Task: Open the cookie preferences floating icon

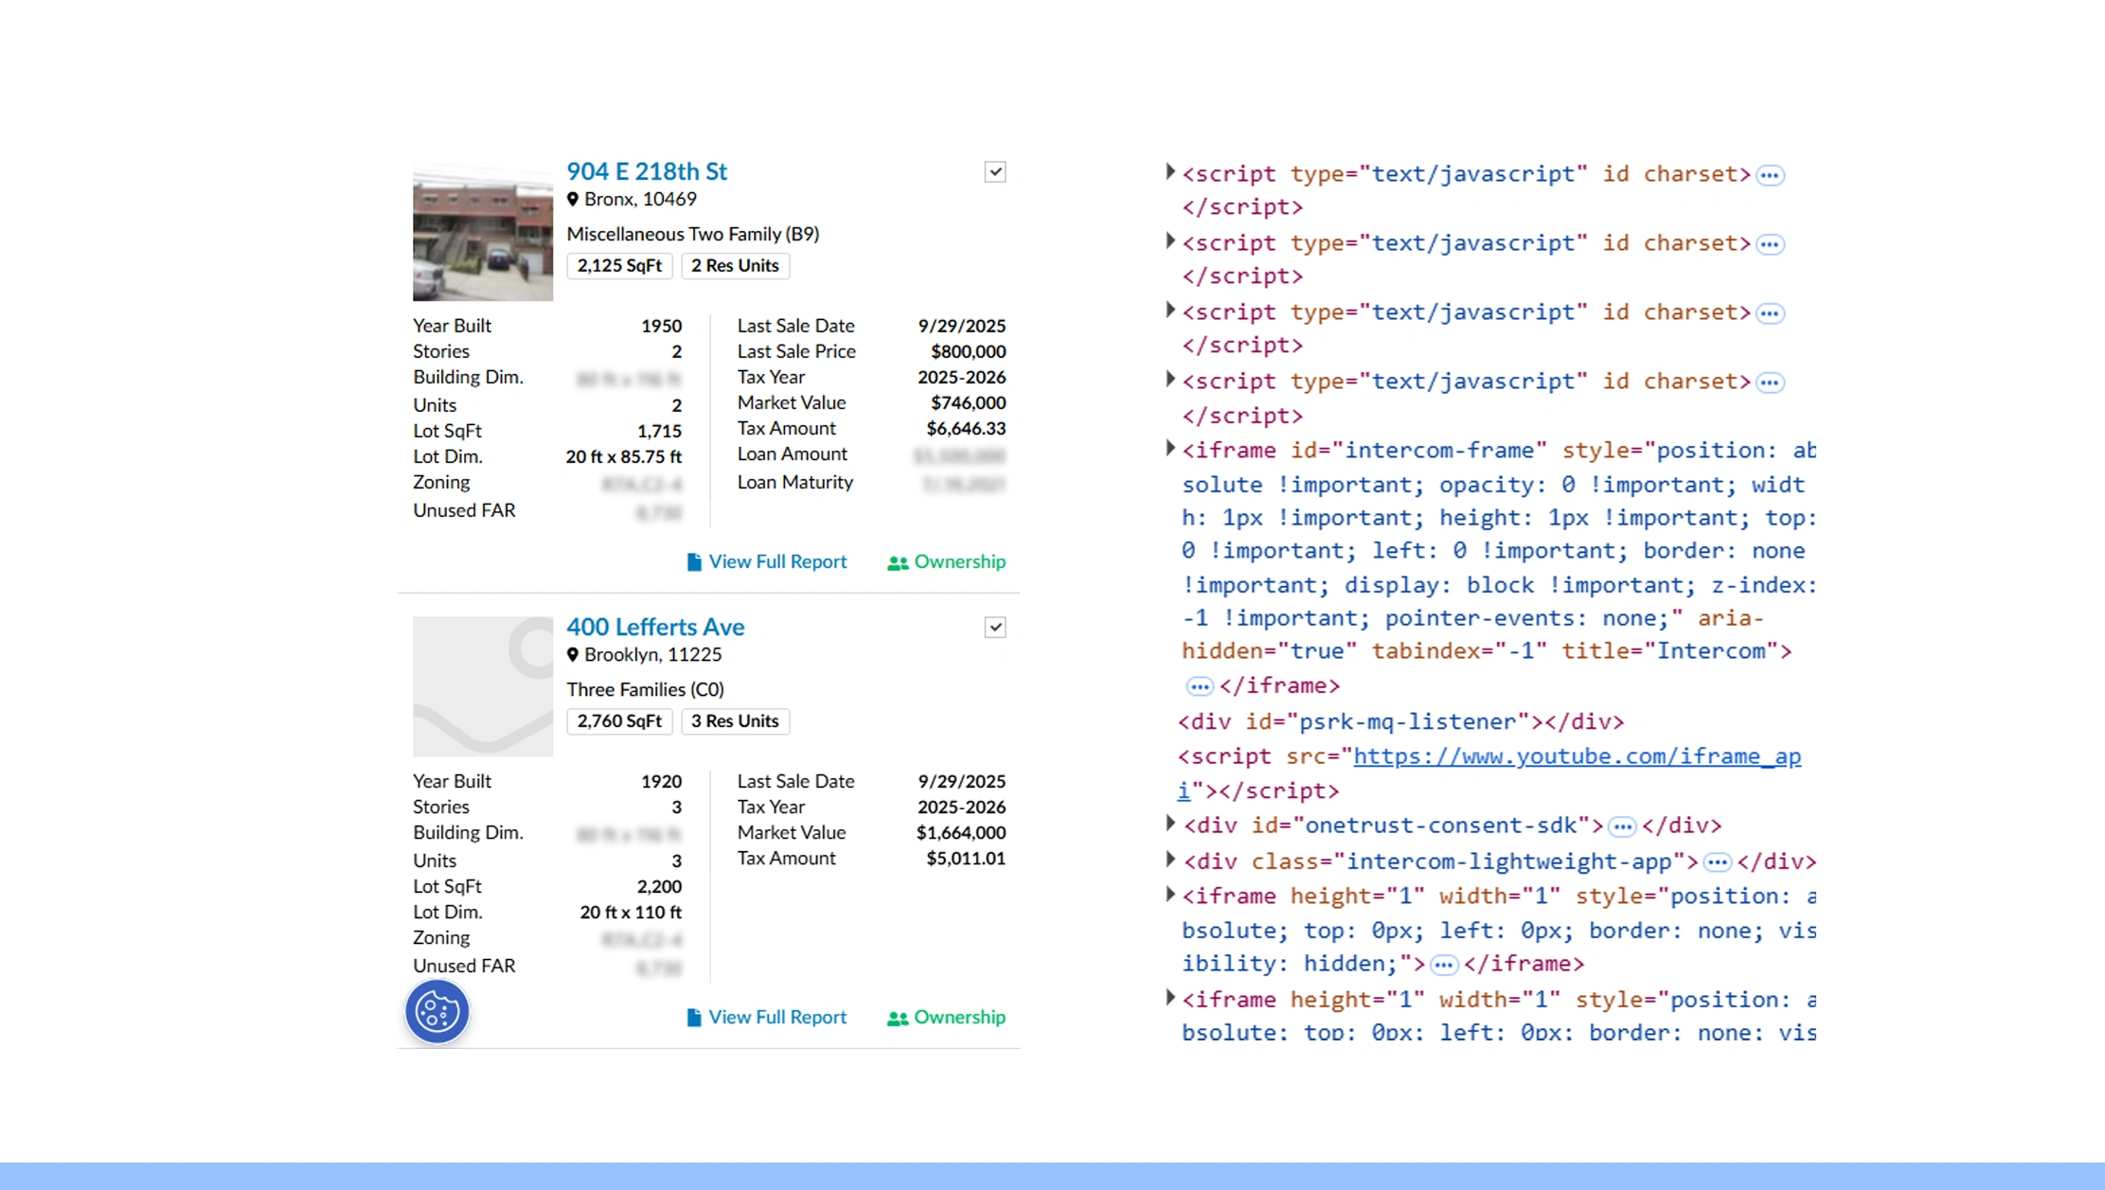Action: tap(437, 1011)
